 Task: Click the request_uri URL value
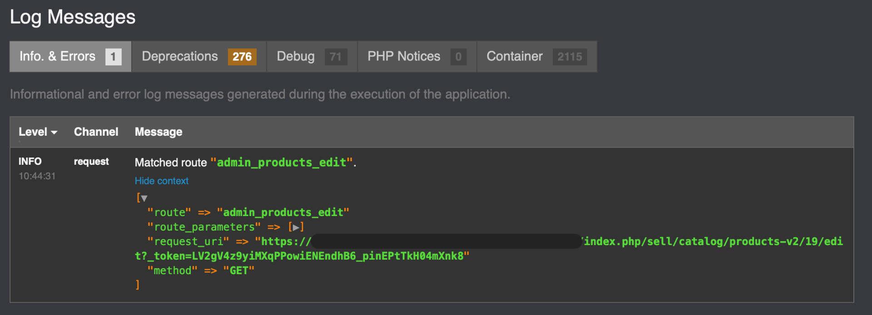(713, 241)
